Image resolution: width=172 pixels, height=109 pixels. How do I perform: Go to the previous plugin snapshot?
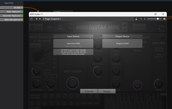click(36, 19)
